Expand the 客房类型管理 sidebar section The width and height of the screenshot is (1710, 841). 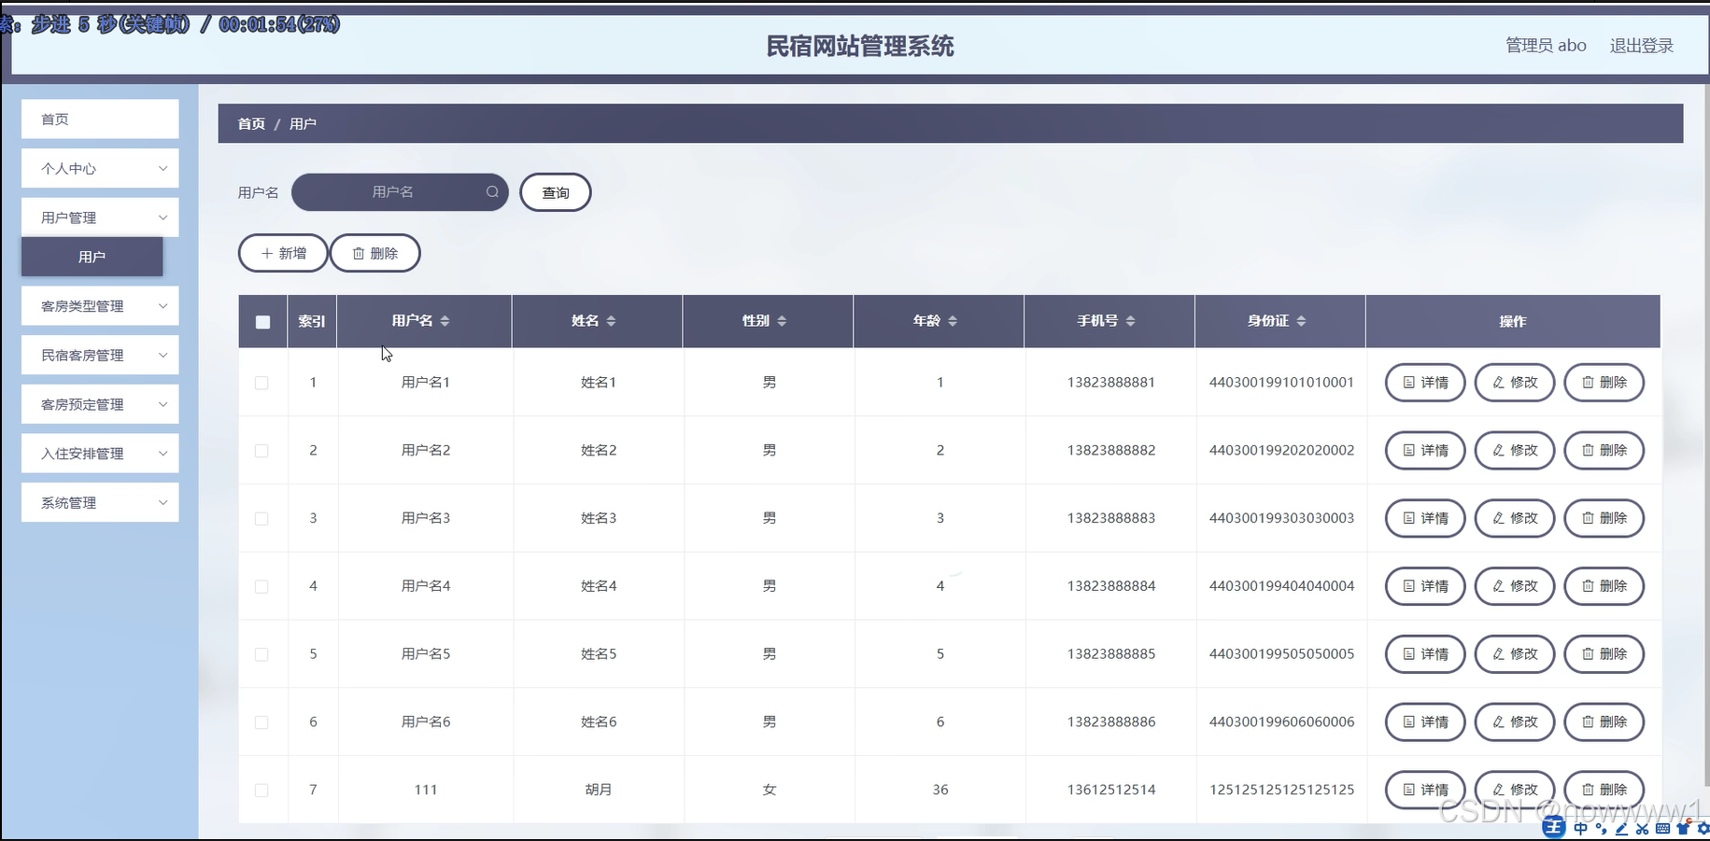(x=99, y=305)
